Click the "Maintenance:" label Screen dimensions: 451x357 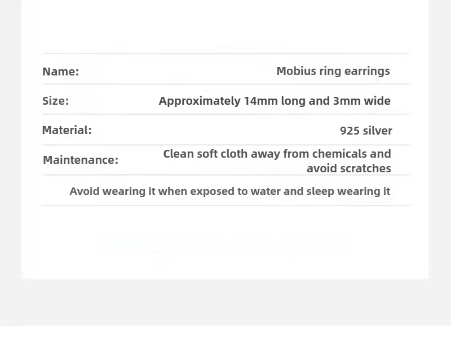click(x=81, y=160)
